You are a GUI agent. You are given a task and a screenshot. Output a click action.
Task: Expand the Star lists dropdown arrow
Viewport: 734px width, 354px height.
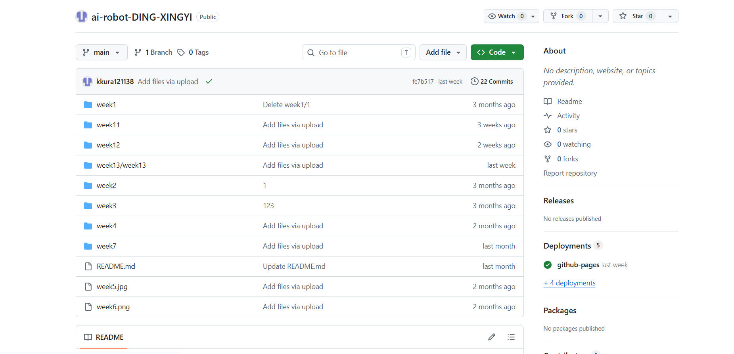[x=670, y=16]
